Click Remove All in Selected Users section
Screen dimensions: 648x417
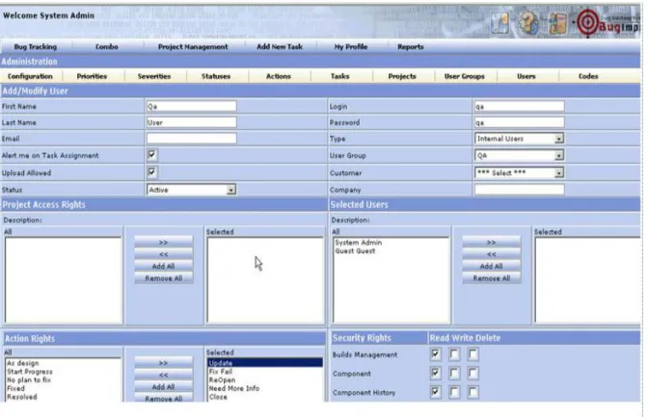pos(491,278)
